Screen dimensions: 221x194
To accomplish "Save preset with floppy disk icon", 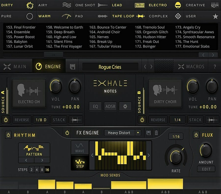I will 72,67.
